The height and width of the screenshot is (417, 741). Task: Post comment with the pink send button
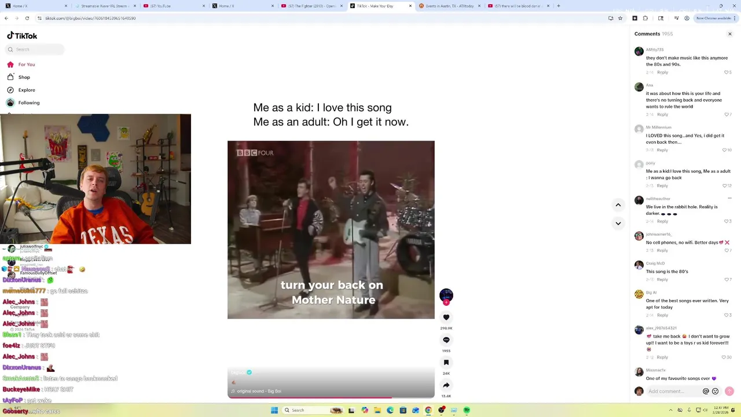click(729, 392)
